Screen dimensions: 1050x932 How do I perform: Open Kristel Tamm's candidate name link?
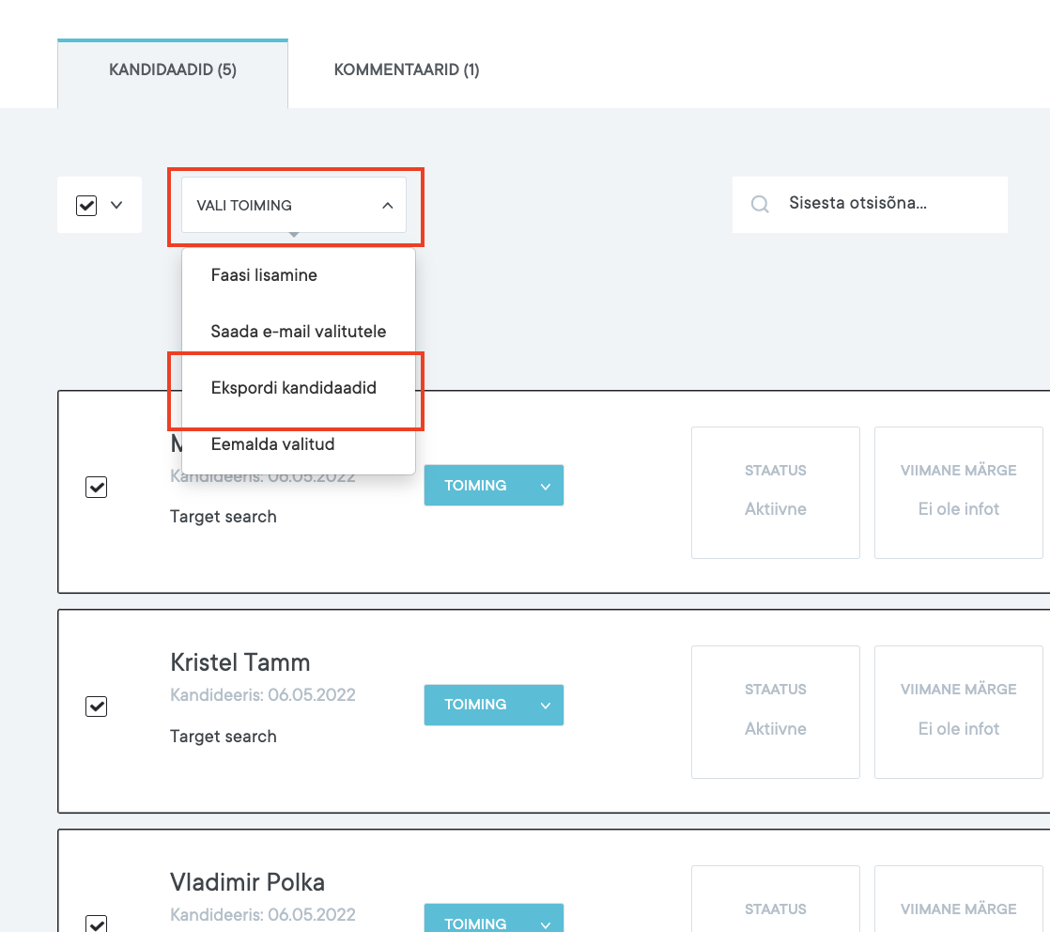coord(239,662)
